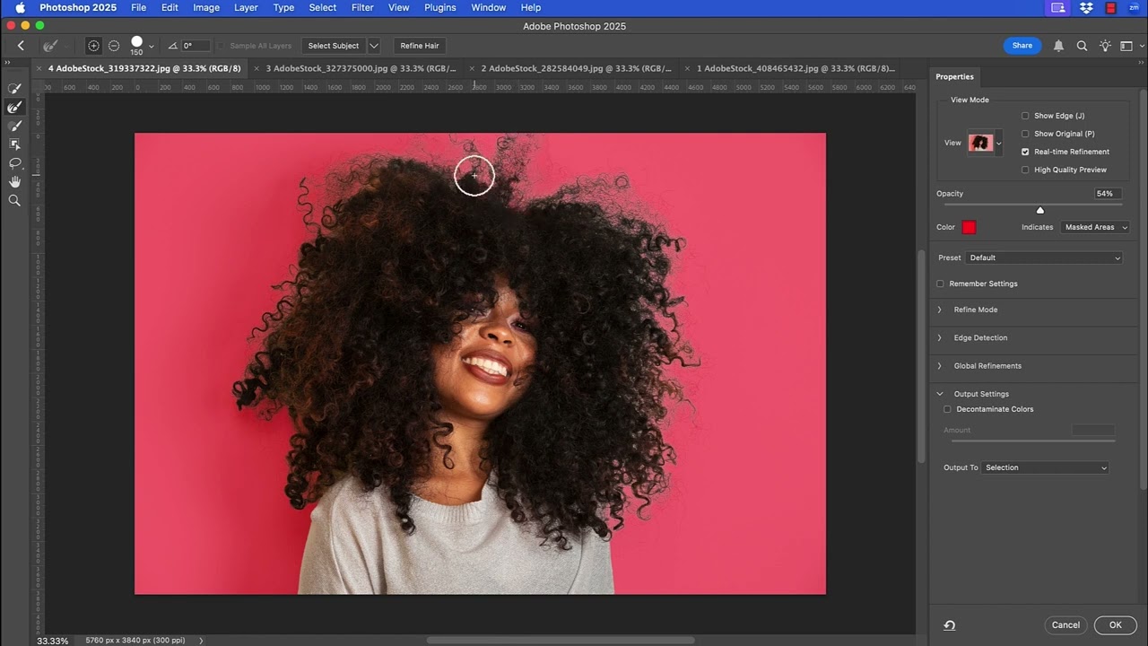Expand the Global Refinements section
The image size is (1148, 646).
(939, 366)
